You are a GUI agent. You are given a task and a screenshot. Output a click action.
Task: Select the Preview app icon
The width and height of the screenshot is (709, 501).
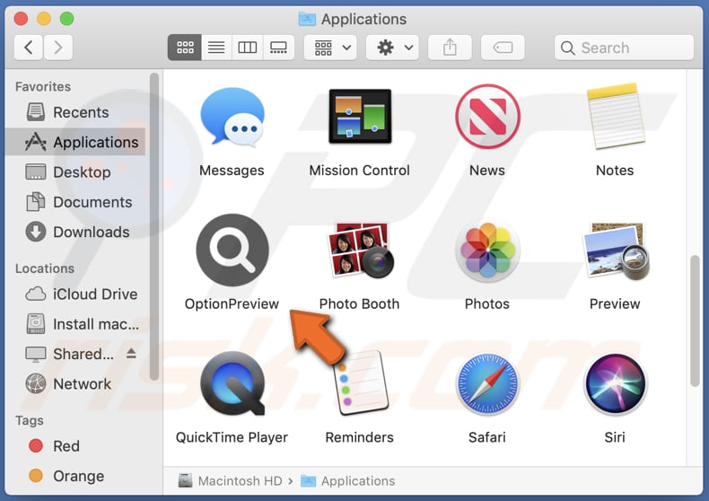click(615, 250)
